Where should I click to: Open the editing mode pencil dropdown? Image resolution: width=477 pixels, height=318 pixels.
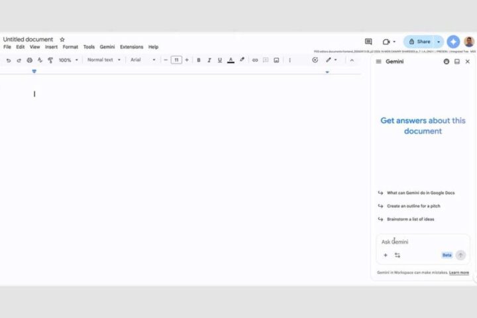point(331,60)
